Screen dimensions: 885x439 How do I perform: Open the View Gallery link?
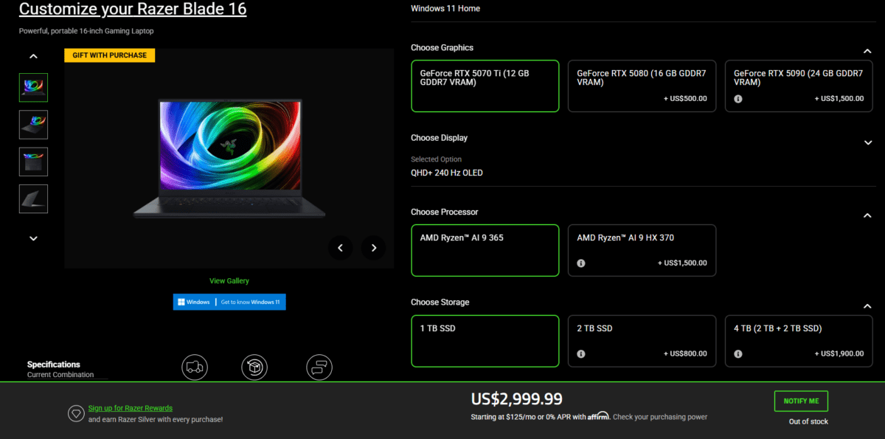point(229,280)
